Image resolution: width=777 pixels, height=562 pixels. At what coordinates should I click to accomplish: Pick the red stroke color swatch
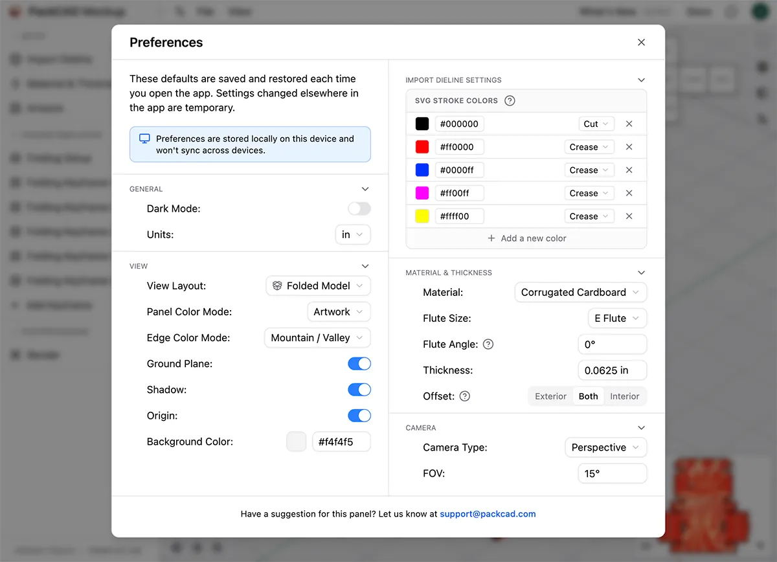click(422, 147)
